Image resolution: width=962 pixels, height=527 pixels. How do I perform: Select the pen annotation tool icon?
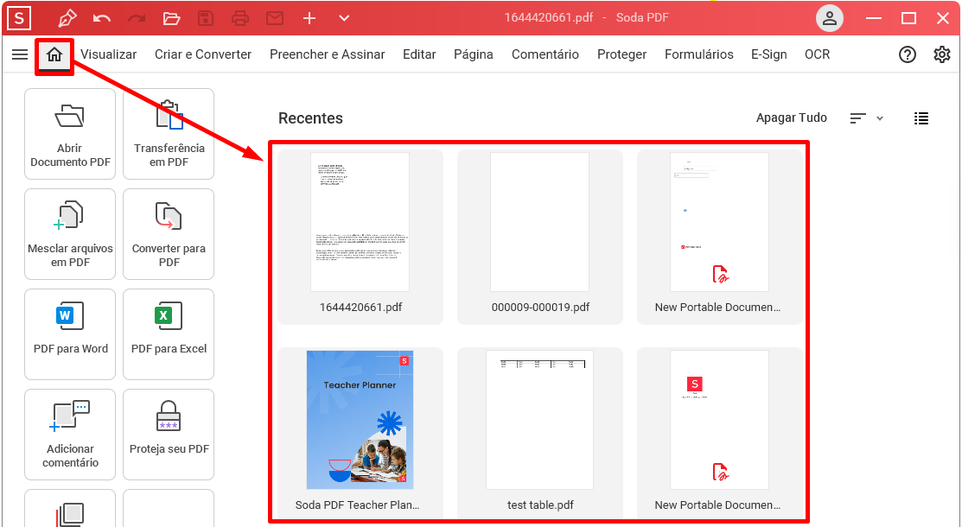(x=67, y=18)
